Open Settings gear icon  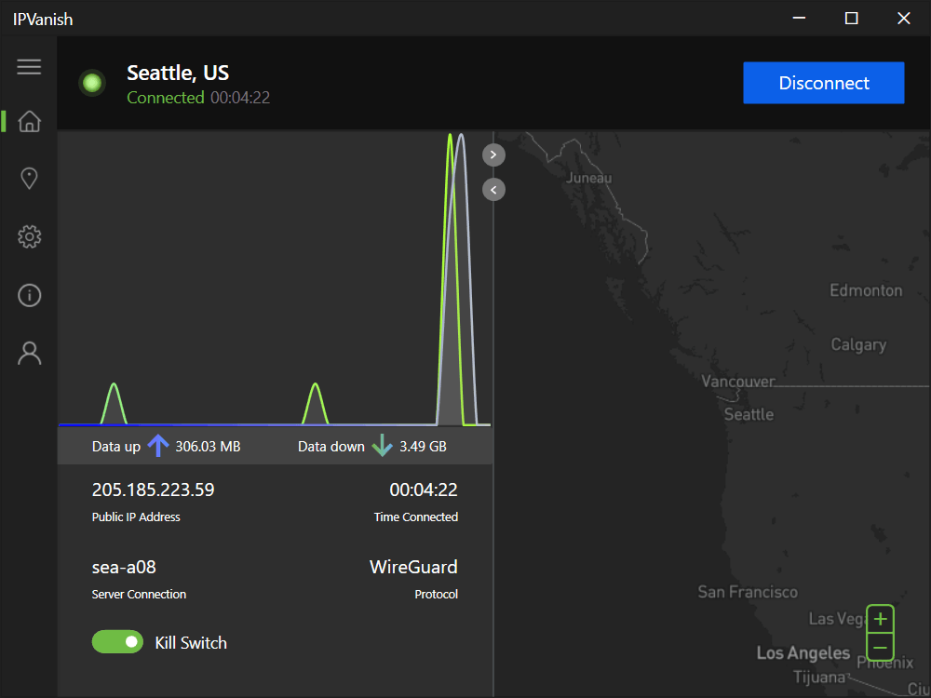(x=29, y=236)
